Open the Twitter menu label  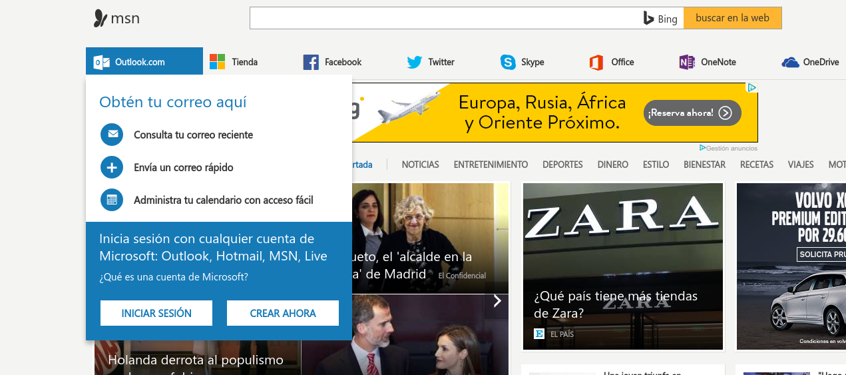[x=441, y=62]
